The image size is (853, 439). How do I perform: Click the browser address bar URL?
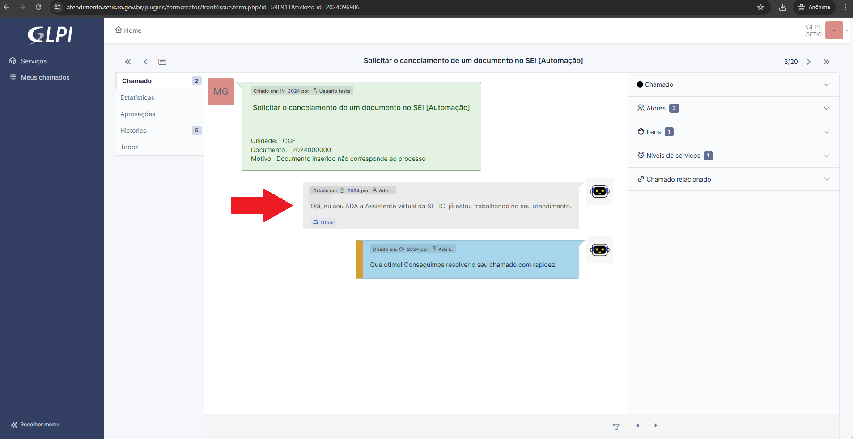point(212,7)
